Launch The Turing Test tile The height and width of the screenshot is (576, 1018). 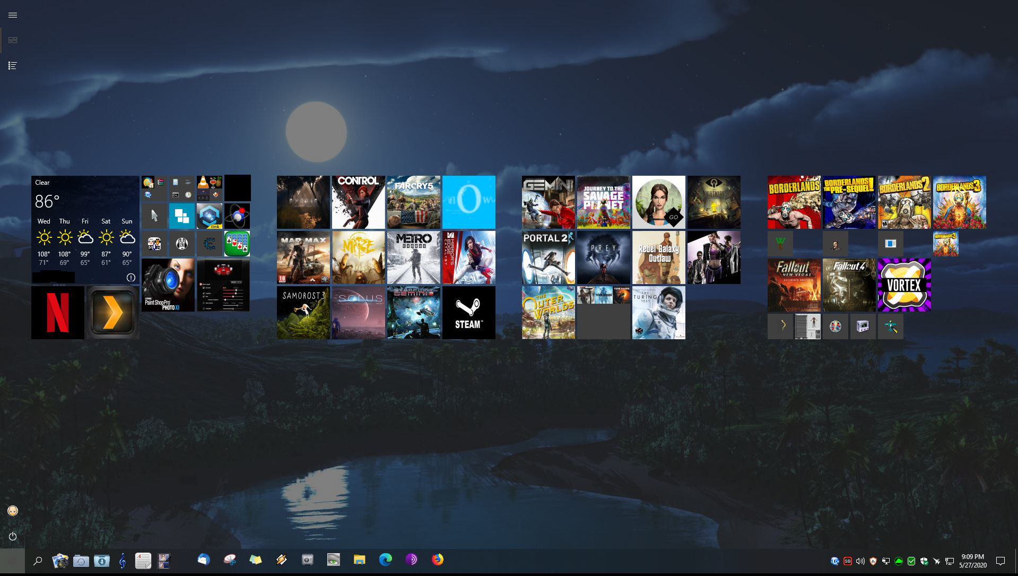coord(659,313)
